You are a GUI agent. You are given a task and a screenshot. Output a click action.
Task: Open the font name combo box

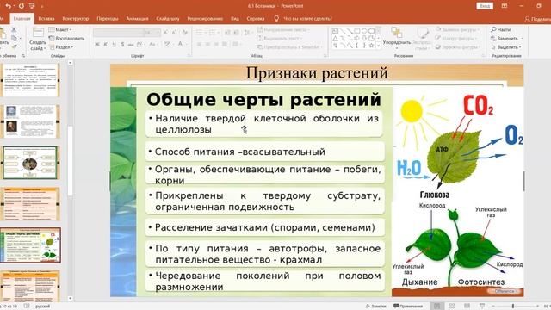pos(118,33)
